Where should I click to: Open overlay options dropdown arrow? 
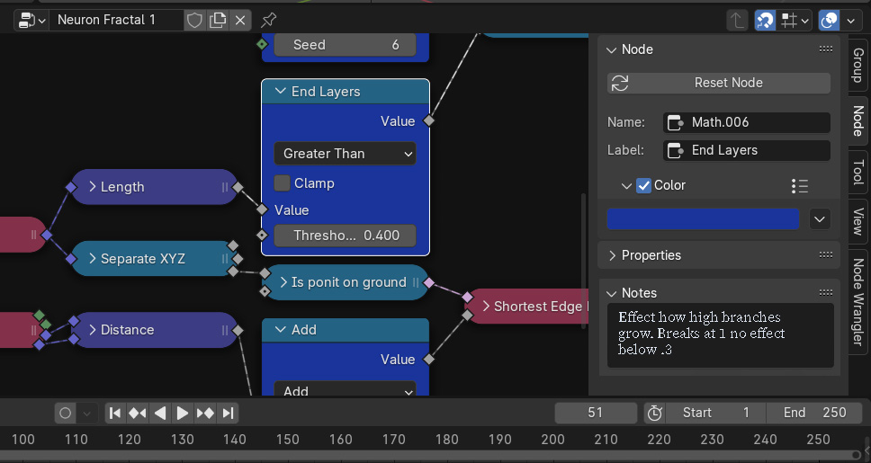tap(851, 21)
